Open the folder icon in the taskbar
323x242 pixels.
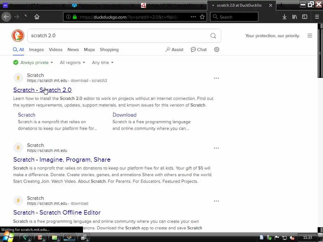point(54,238)
